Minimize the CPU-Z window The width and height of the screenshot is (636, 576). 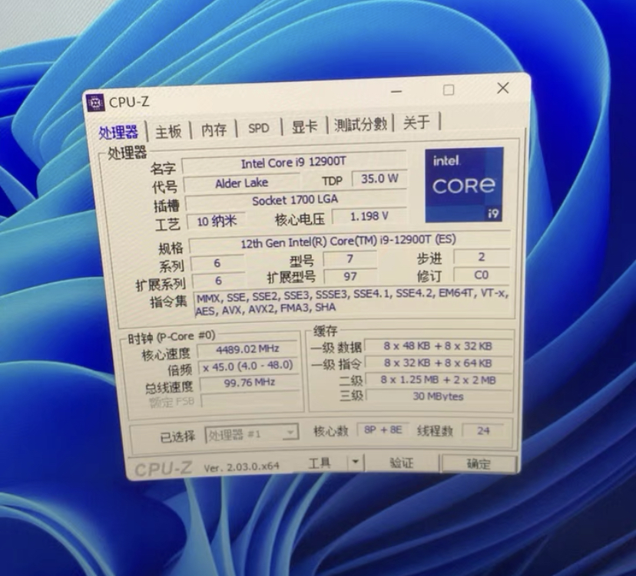396,91
